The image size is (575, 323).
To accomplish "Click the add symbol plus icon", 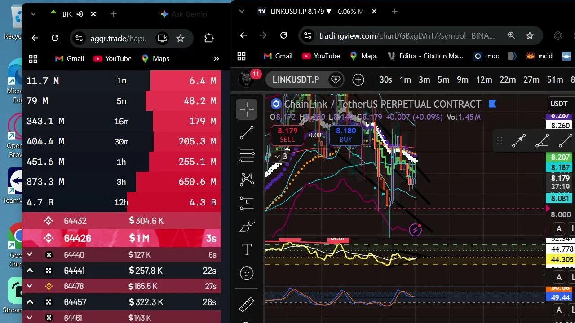I will tap(358, 80).
